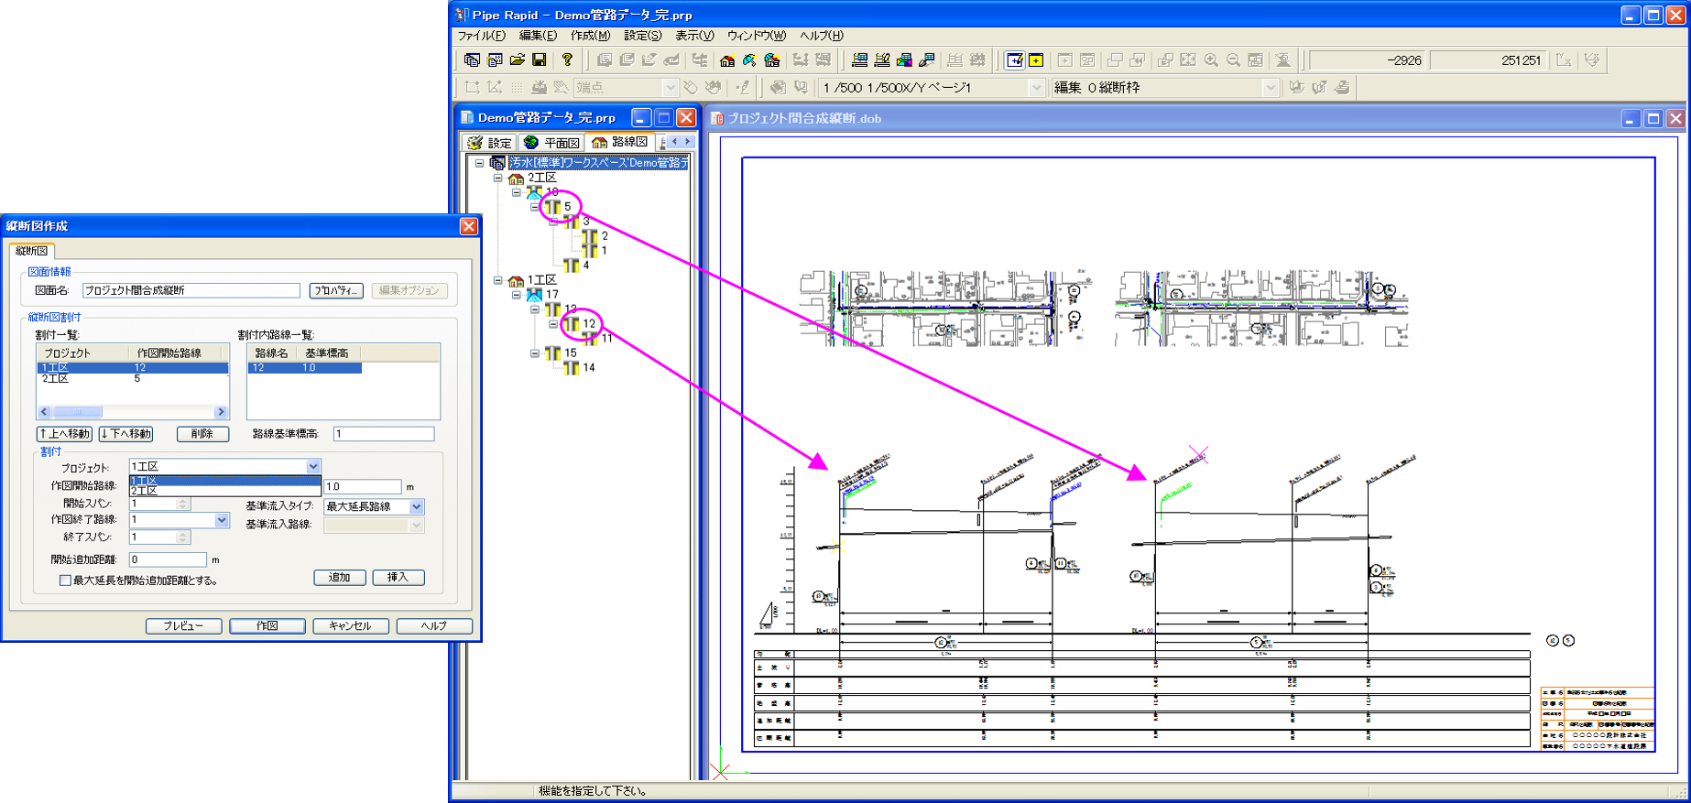Click the zoom out magnifier icon
This screenshot has width=1691, height=803.
click(1233, 60)
